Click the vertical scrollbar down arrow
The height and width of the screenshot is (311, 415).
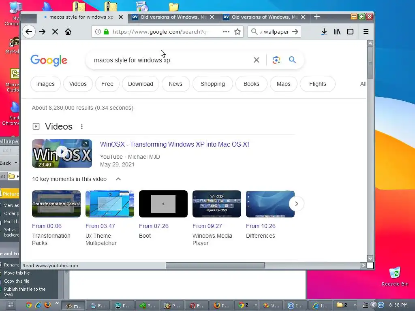(x=370, y=258)
